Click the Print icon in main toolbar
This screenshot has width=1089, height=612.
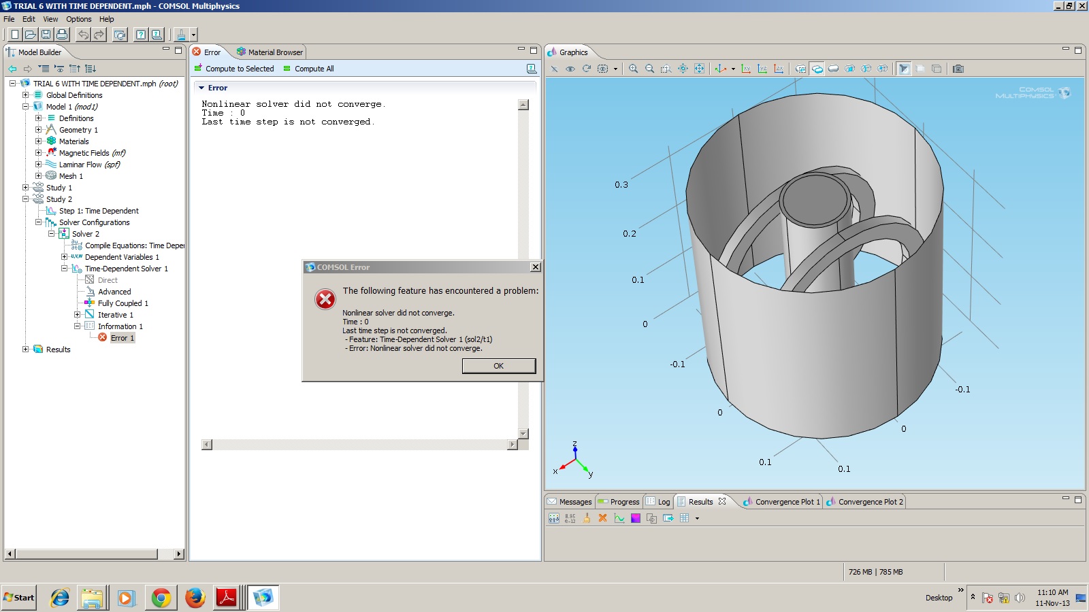[x=62, y=35]
